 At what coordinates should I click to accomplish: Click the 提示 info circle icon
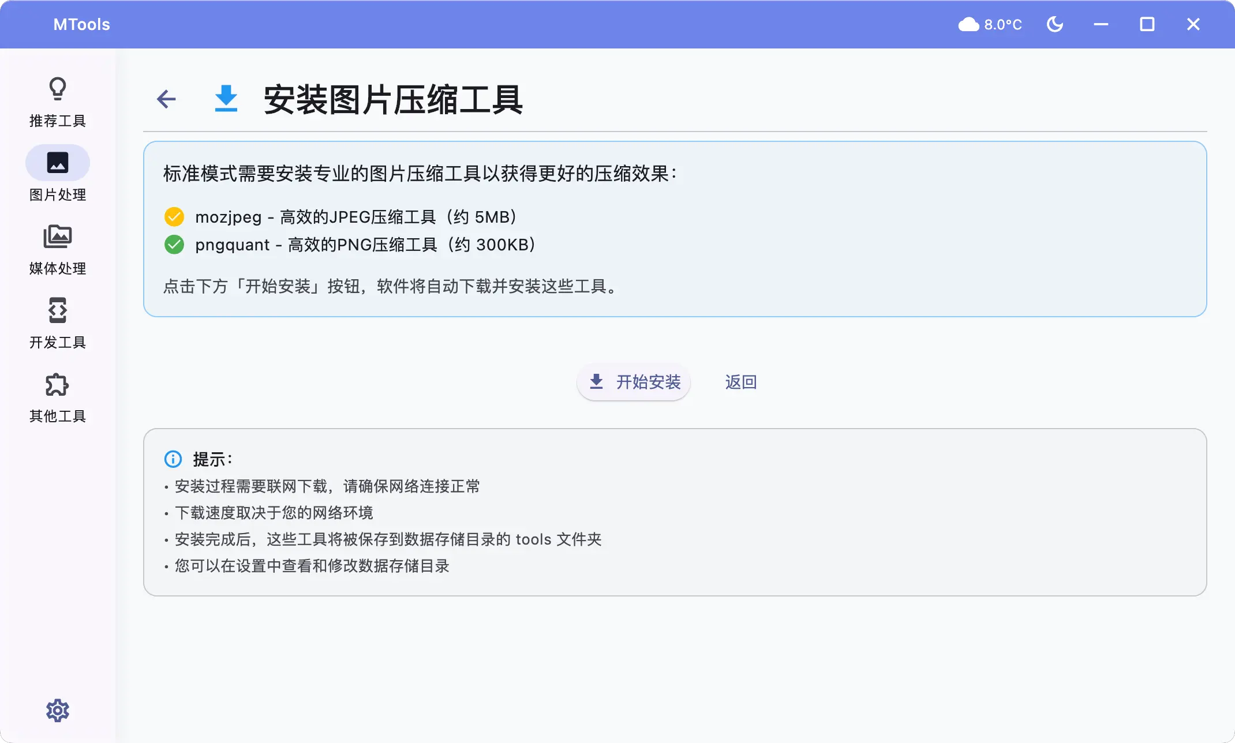173,459
